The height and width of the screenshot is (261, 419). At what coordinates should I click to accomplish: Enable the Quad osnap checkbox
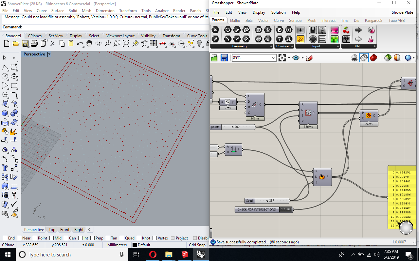(x=122, y=238)
